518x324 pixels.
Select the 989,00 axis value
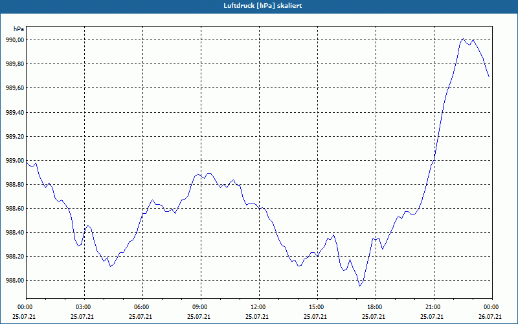click(15, 160)
